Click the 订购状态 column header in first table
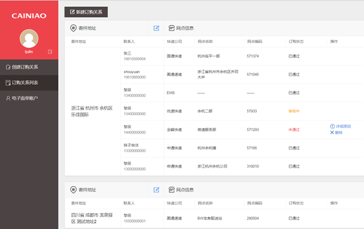Screen dimensions: 364x229 tap(296, 41)
